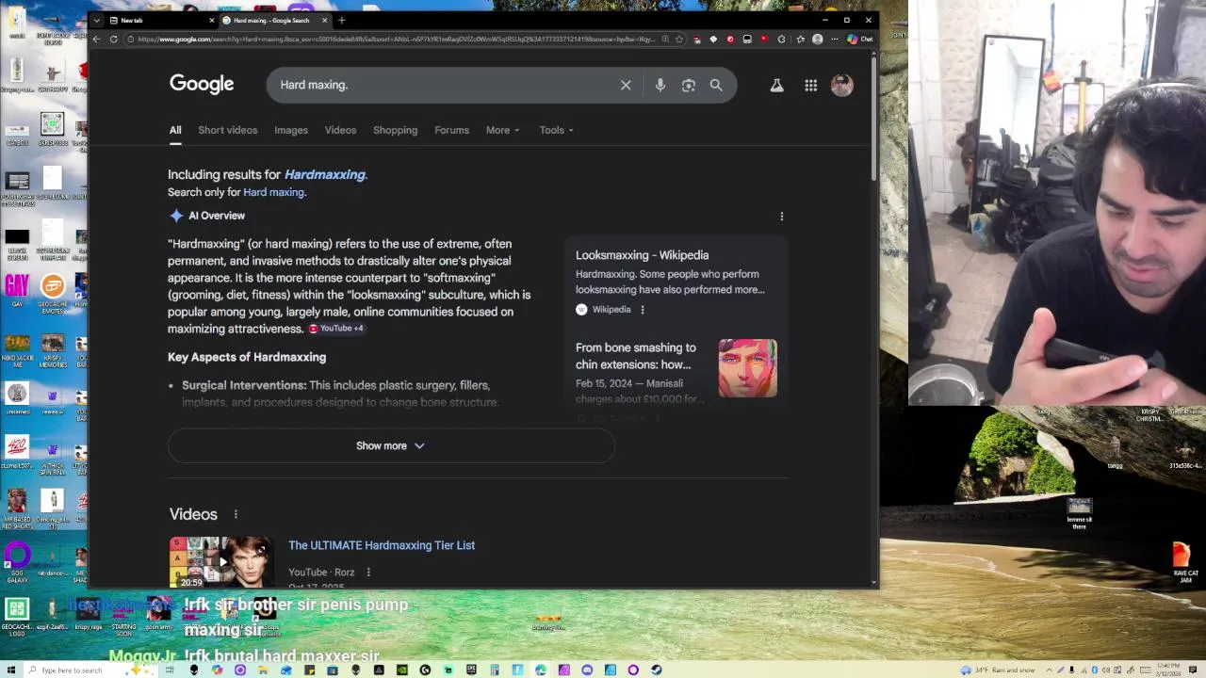The image size is (1206, 678).
Task: Click the Google logo
Action: point(202,84)
